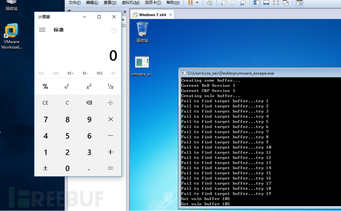Open the calculator history icon
This screenshot has width=341, height=211.
pyautogui.click(x=114, y=30)
